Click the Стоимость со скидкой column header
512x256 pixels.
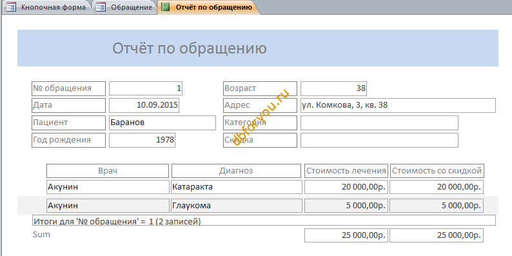click(437, 171)
